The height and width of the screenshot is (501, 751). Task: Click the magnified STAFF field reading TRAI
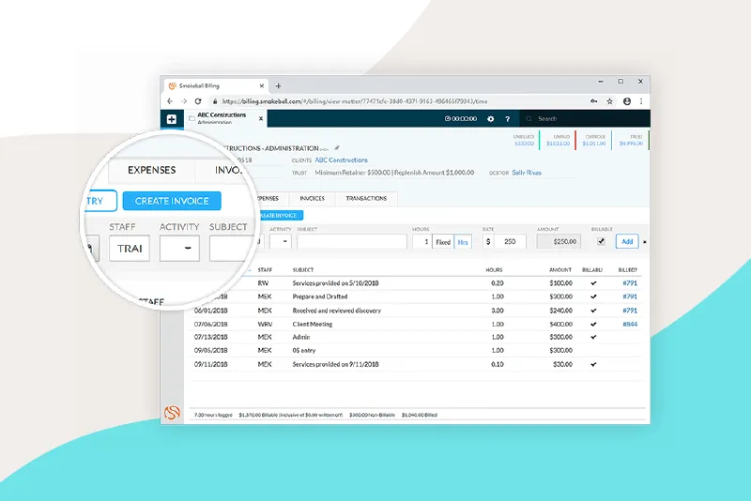[130, 248]
